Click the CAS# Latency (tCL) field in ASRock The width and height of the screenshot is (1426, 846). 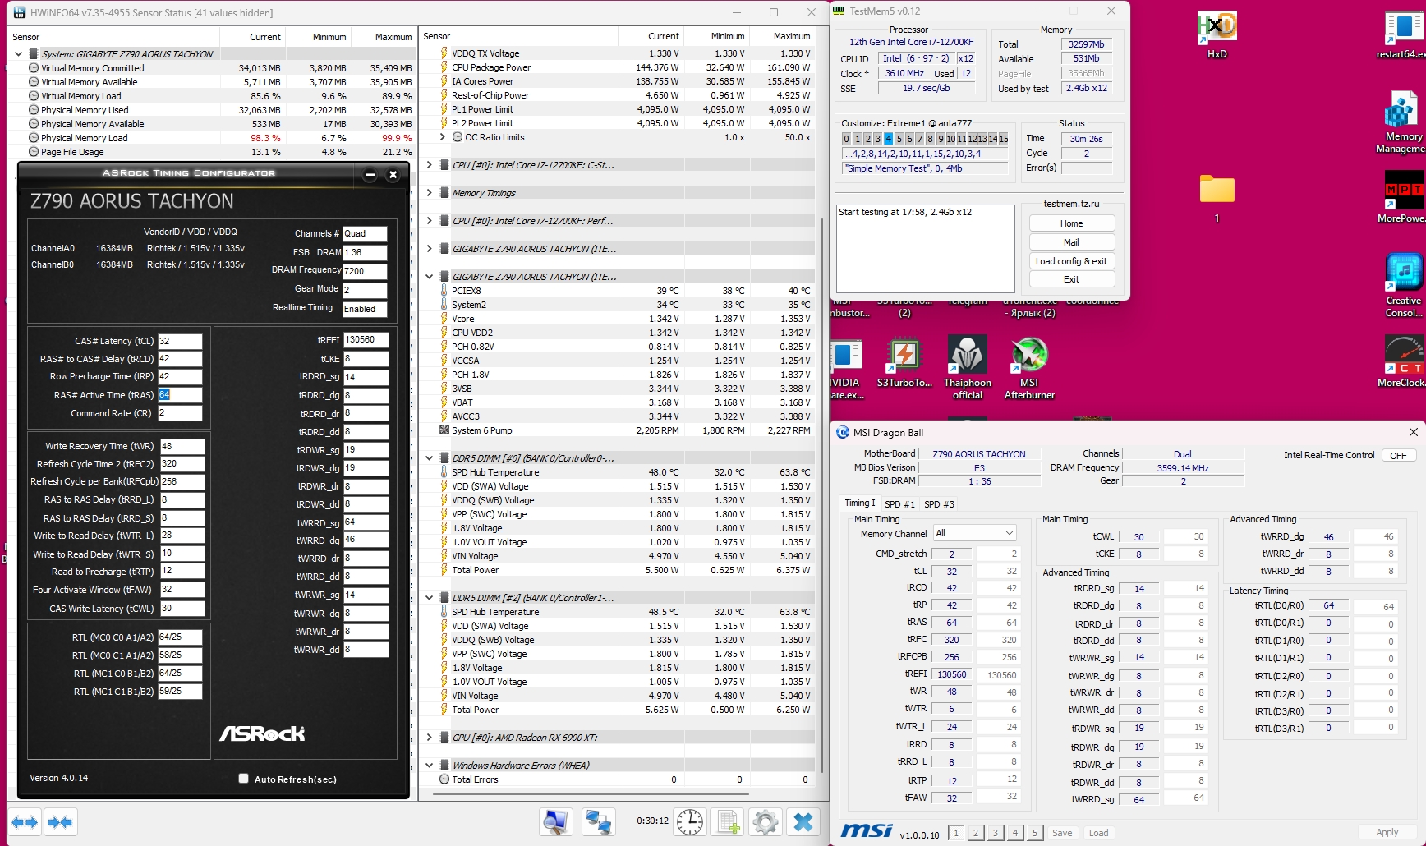(180, 341)
